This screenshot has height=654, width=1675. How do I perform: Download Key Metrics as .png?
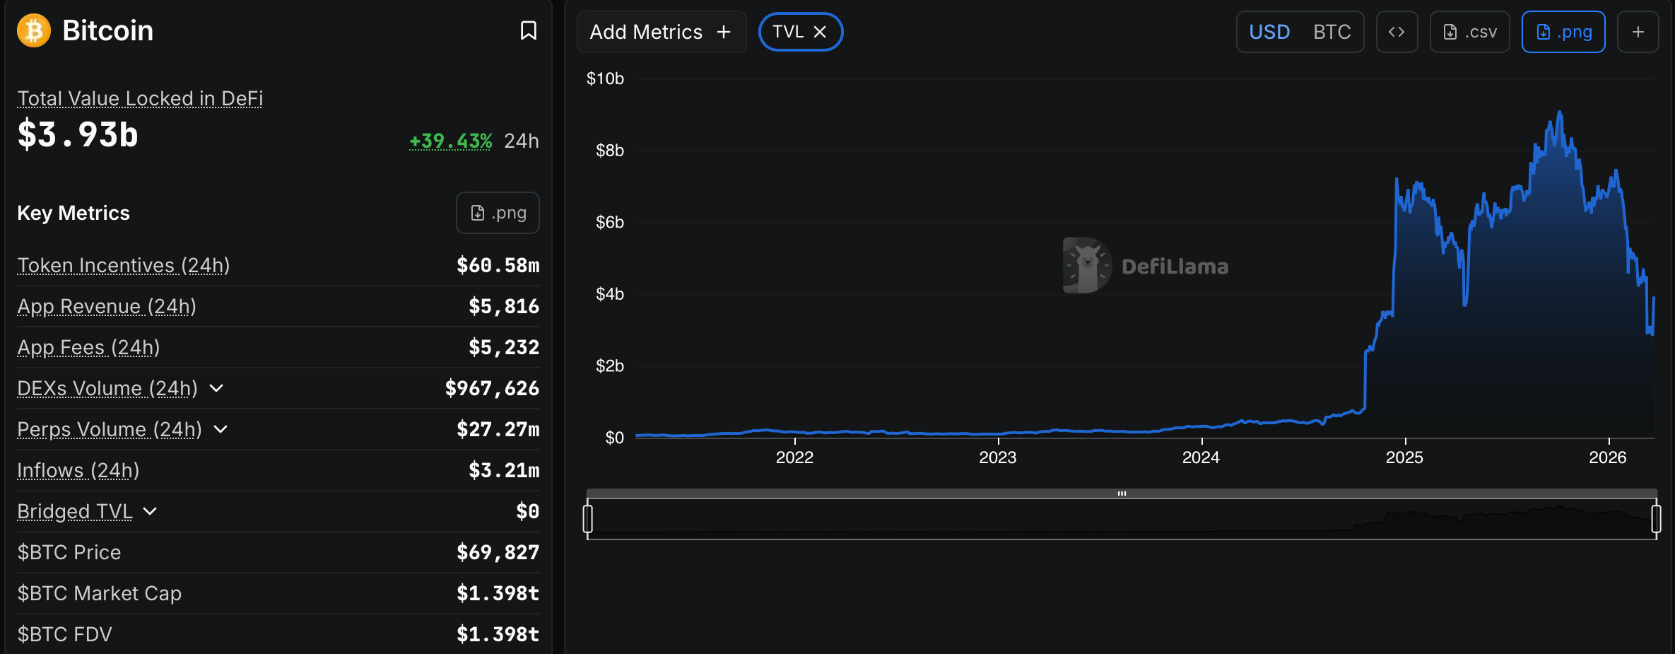[498, 213]
